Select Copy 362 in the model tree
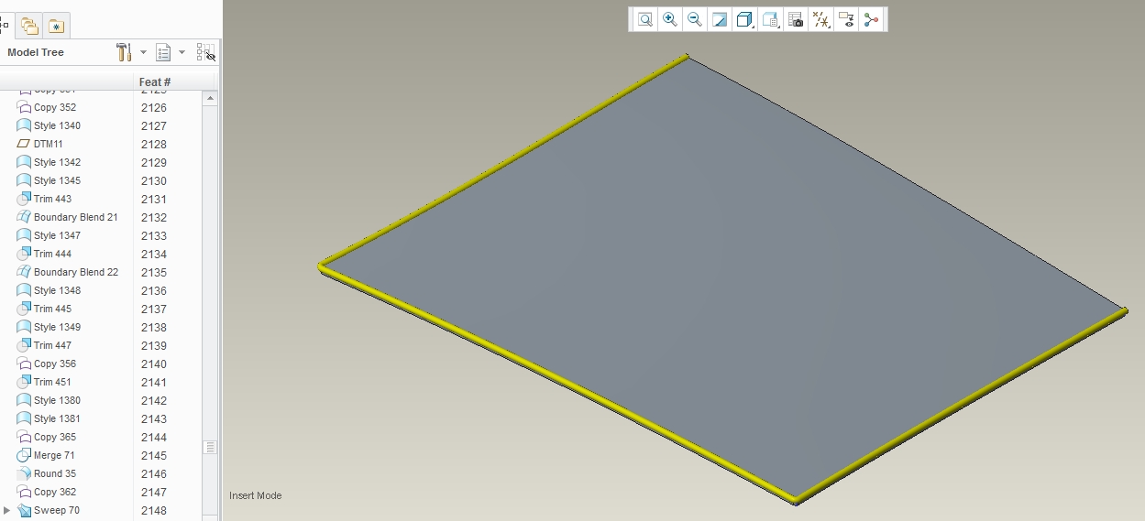The image size is (1145, 521). 55,492
